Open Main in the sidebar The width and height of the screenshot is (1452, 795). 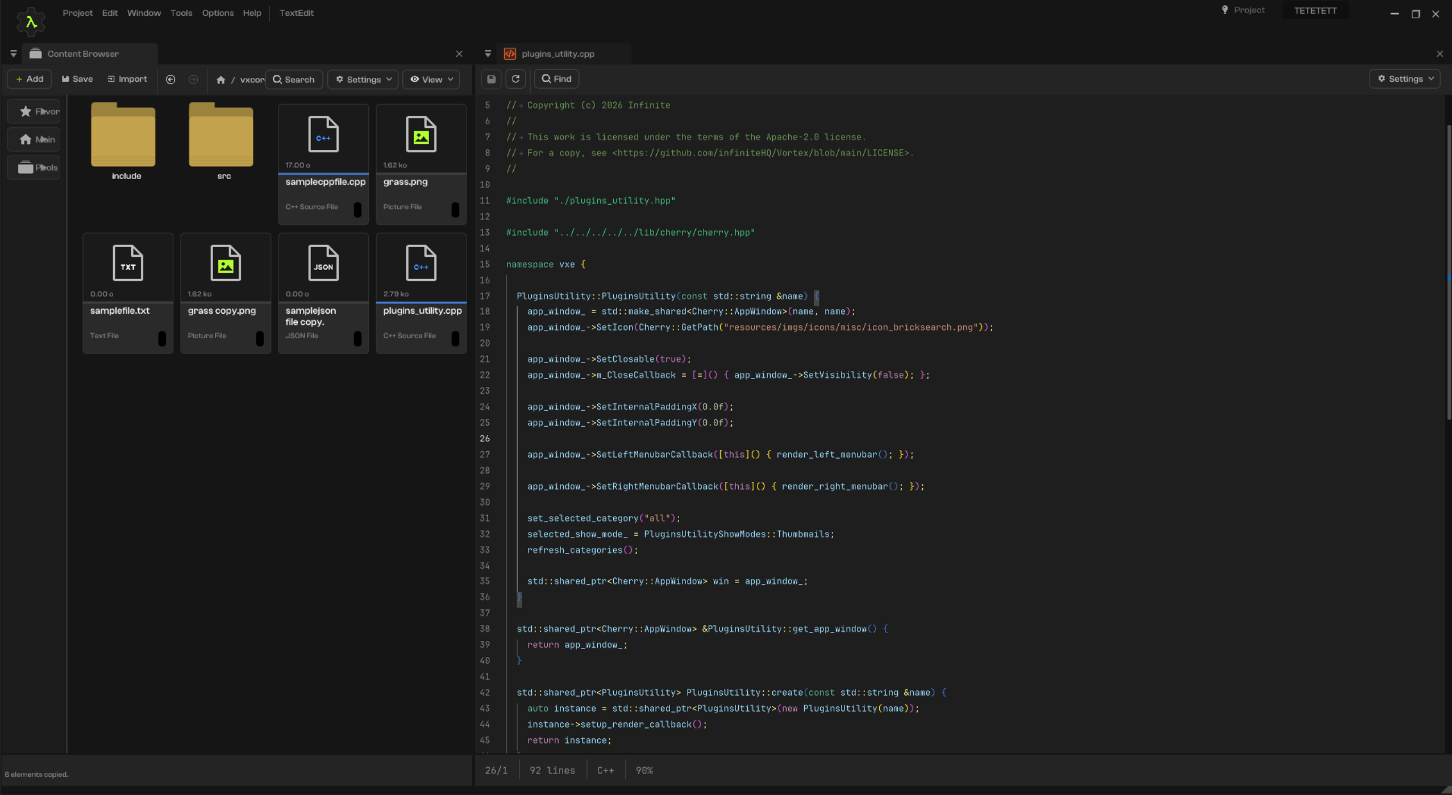click(x=34, y=139)
